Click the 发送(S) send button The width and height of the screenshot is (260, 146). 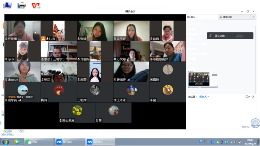245,127
